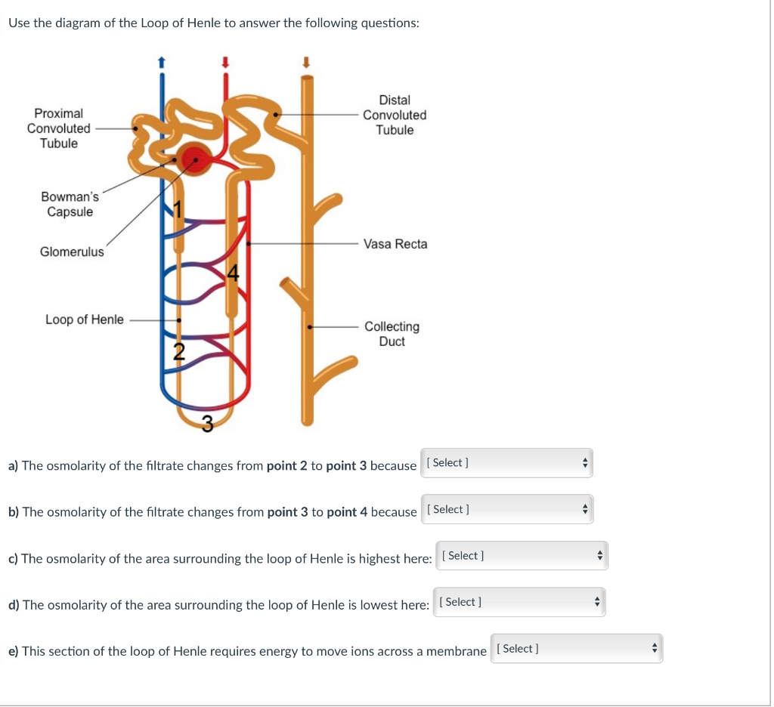The height and width of the screenshot is (707, 774).
Task: Select point 3 at the loop's bottom
Action: (x=206, y=425)
